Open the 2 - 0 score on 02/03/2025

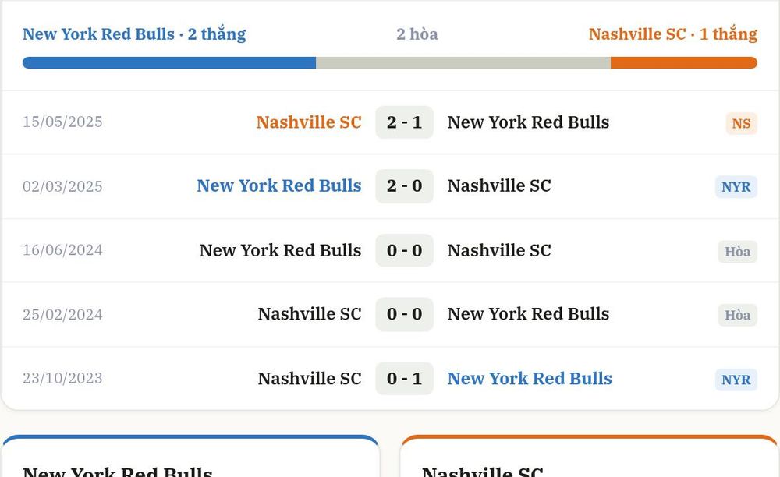(404, 185)
